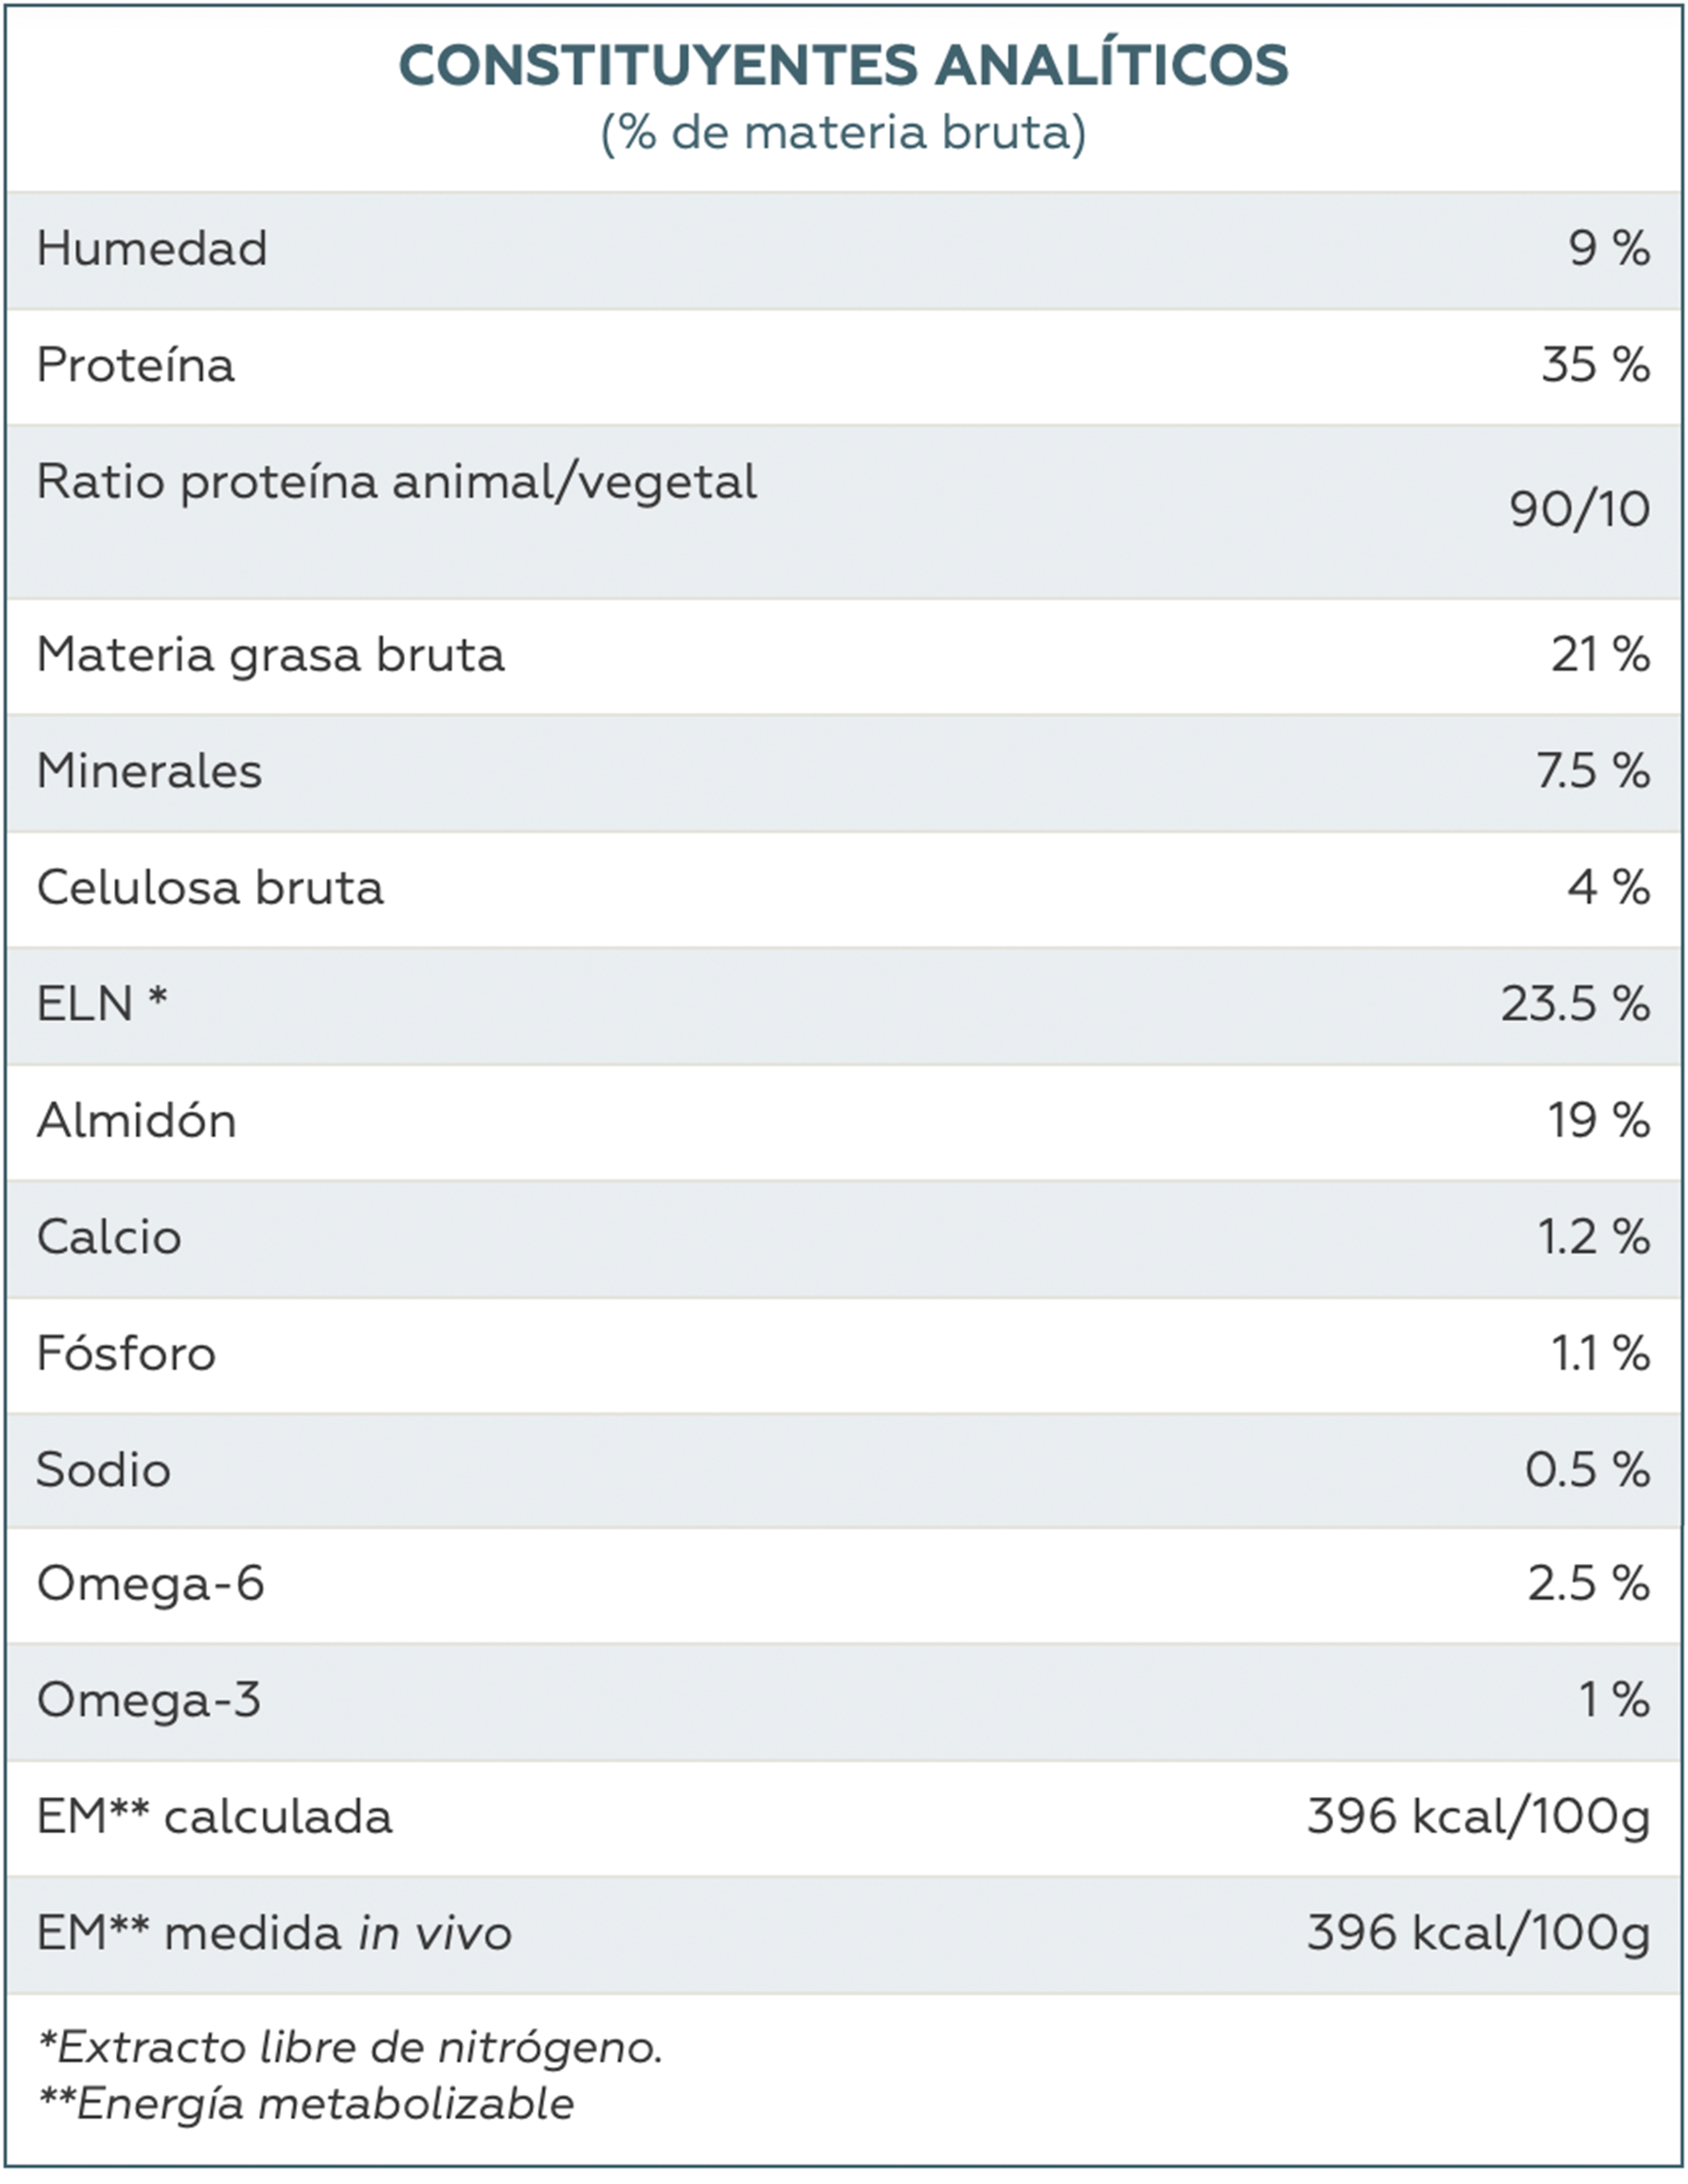Click the 90/10 ratio value
This screenshot has width=1688, height=2184.
pyautogui.click(x=1579, y=510)
